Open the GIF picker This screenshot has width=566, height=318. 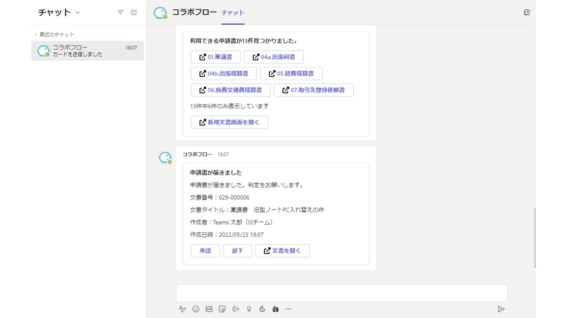(x=209, y=309)
